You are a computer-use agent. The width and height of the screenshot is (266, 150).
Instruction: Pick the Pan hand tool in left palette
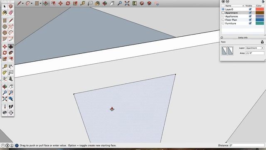coord(11,87)
